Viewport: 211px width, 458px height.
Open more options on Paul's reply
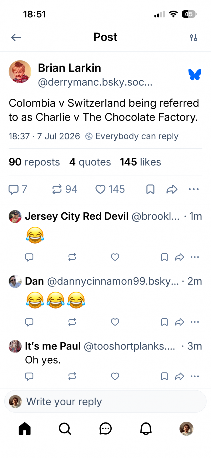click(x=195, y=376)
